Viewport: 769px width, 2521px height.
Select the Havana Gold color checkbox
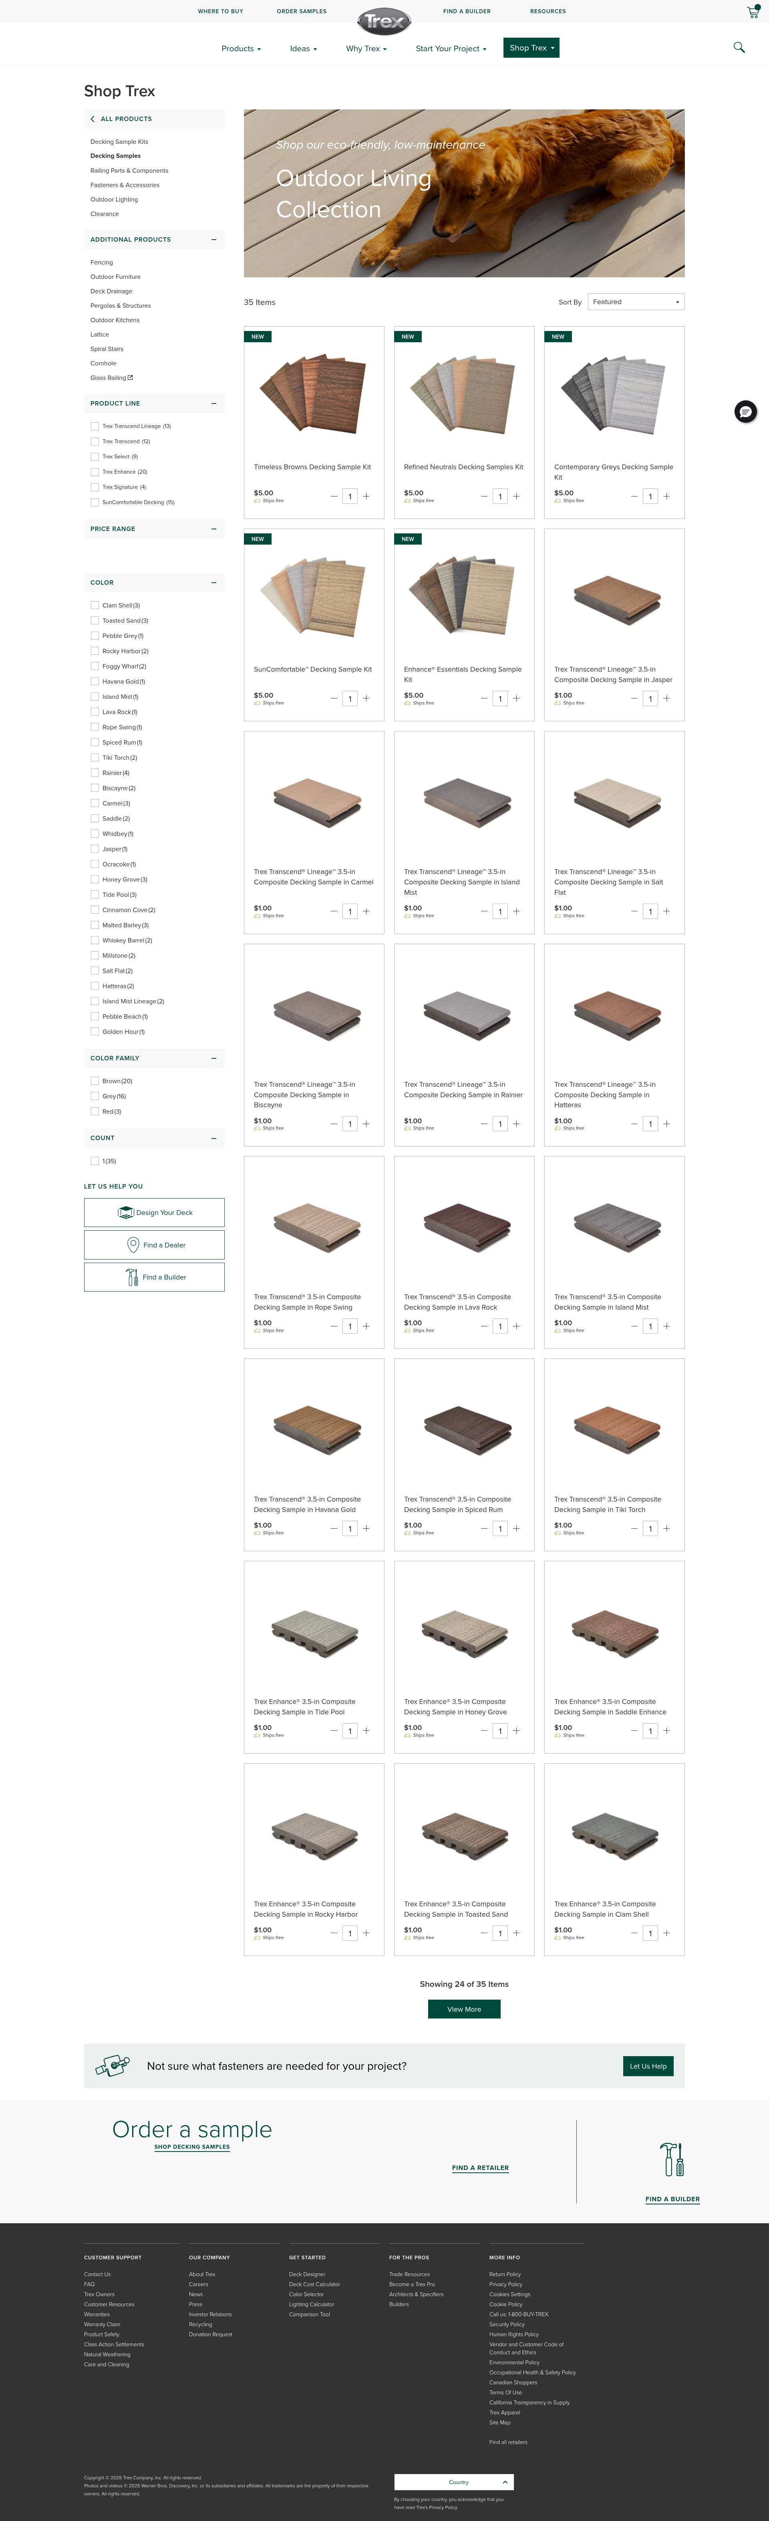point(95,682)
